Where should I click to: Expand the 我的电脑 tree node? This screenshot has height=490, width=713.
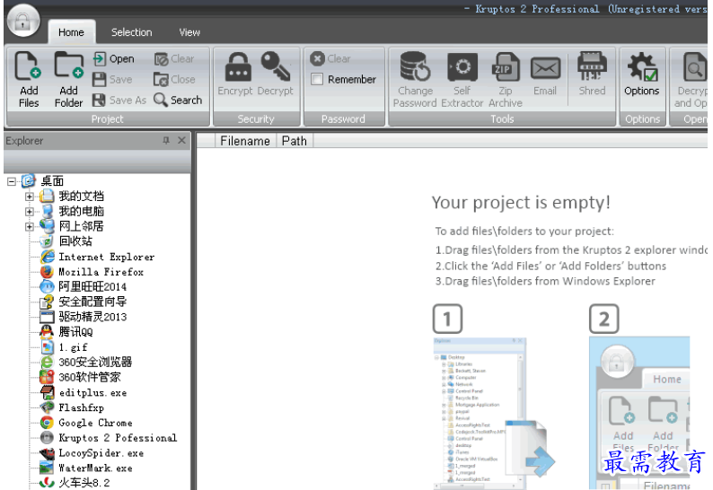tap(29, 212)
